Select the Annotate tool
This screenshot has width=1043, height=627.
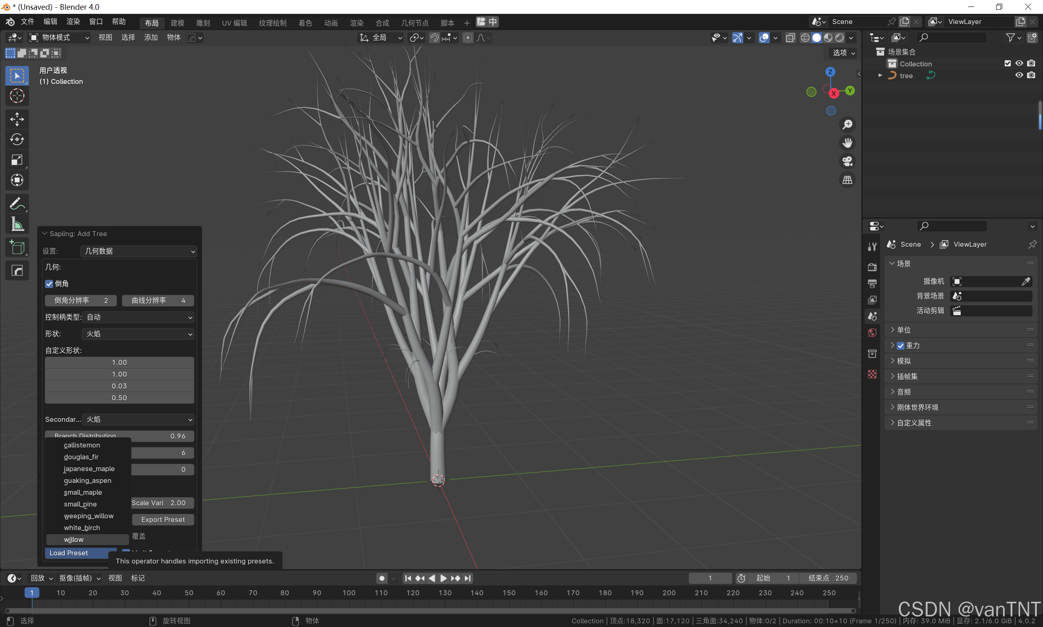tap(17, 204)
